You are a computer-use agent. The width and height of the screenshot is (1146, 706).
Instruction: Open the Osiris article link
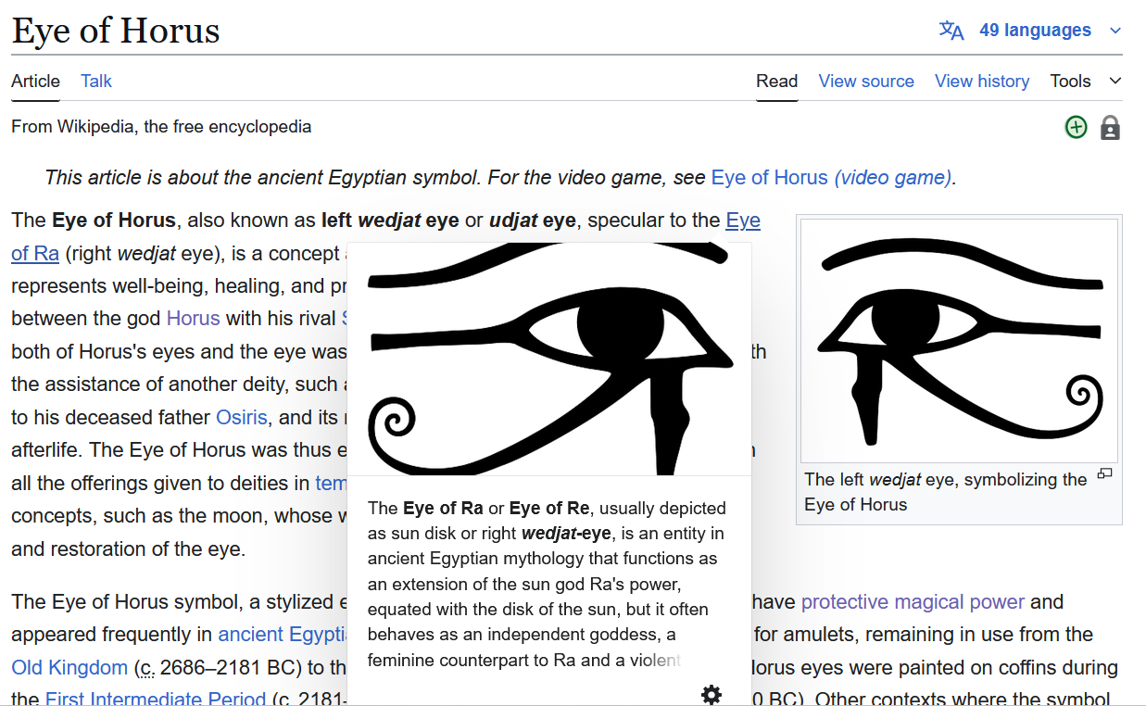242,418
